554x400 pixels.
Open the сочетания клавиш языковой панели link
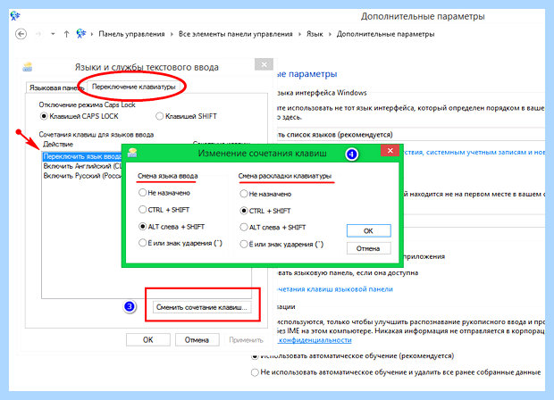[335, 289]
